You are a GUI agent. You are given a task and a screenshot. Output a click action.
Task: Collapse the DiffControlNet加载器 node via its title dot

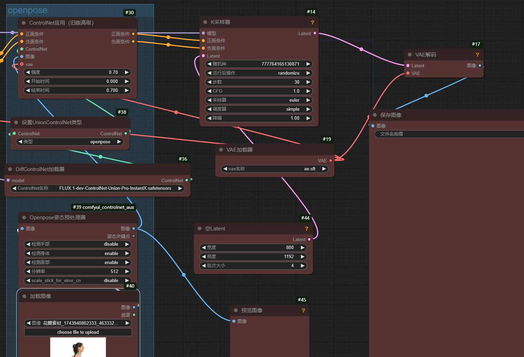tap(10, 169)
